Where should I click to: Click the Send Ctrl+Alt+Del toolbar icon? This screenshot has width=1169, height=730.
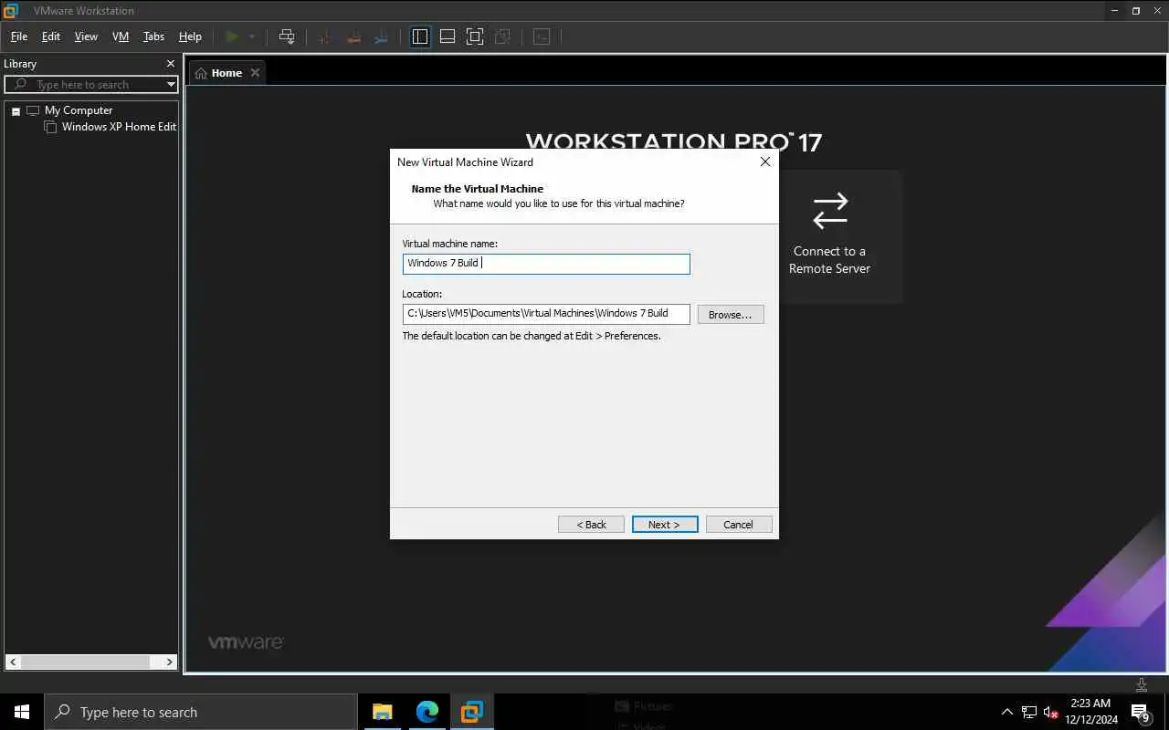(x=287, y=36)
